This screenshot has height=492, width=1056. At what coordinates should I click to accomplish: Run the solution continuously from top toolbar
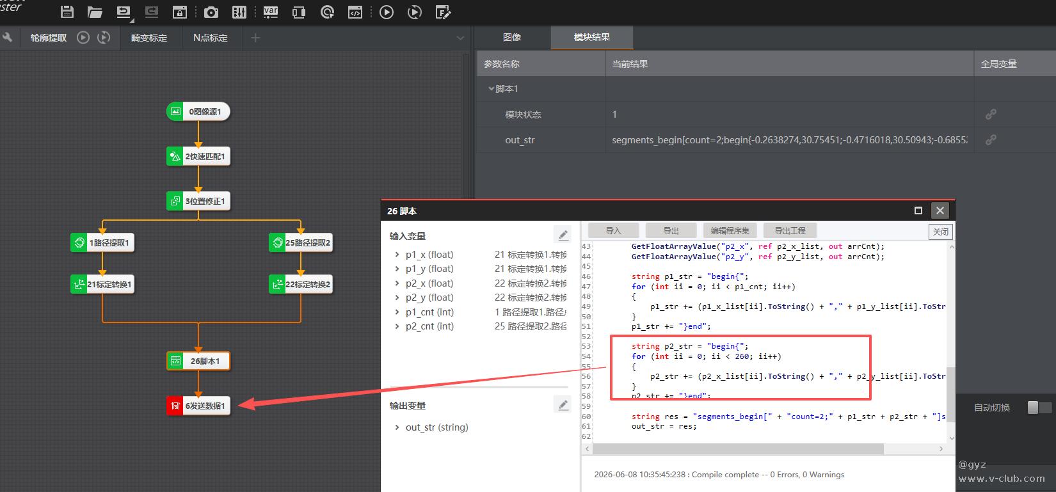[415, 12]
